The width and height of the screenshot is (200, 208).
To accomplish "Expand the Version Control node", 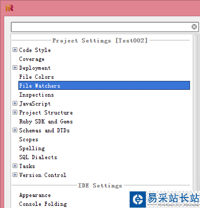I will tap(15, 175).
